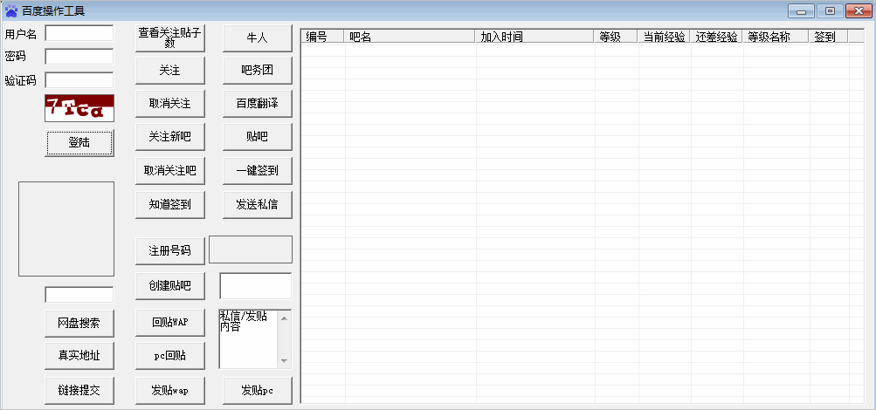The height and width of the screenshot is (410, 876).
Task: Focus the small input above 网盘搜索
Action: pos(79,295)
